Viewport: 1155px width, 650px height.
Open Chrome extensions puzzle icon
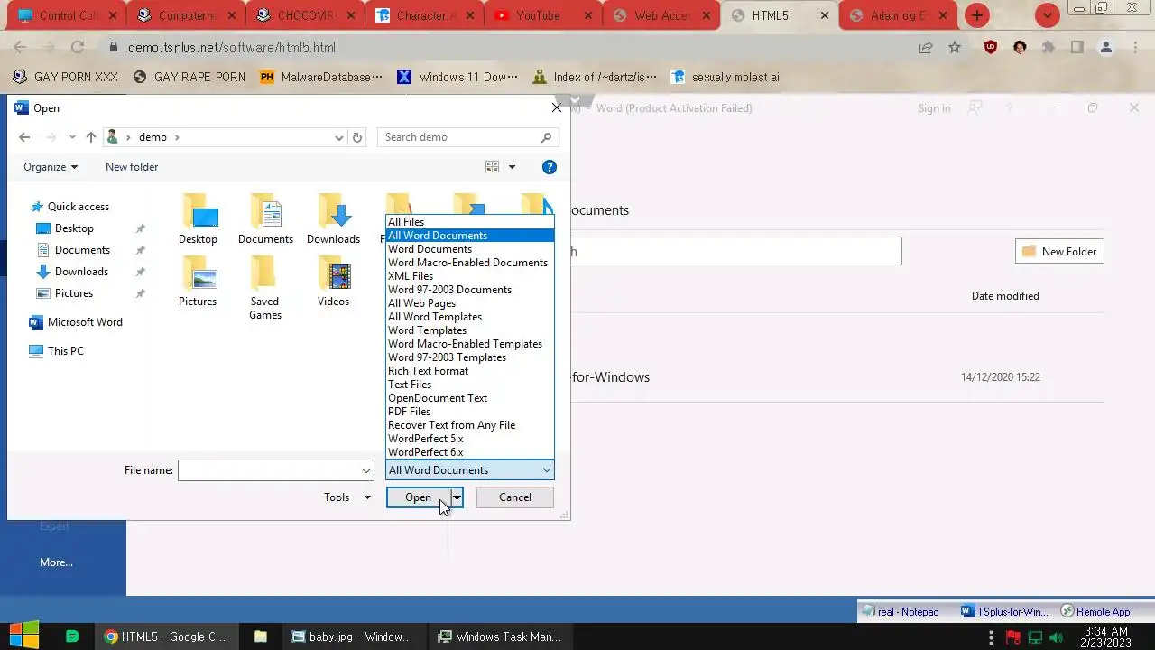1049,48
